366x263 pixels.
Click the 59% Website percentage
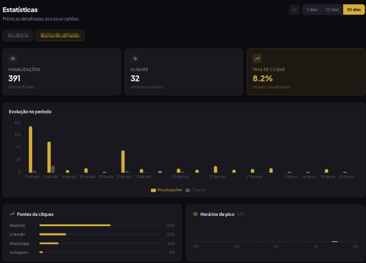pos(170,226)
